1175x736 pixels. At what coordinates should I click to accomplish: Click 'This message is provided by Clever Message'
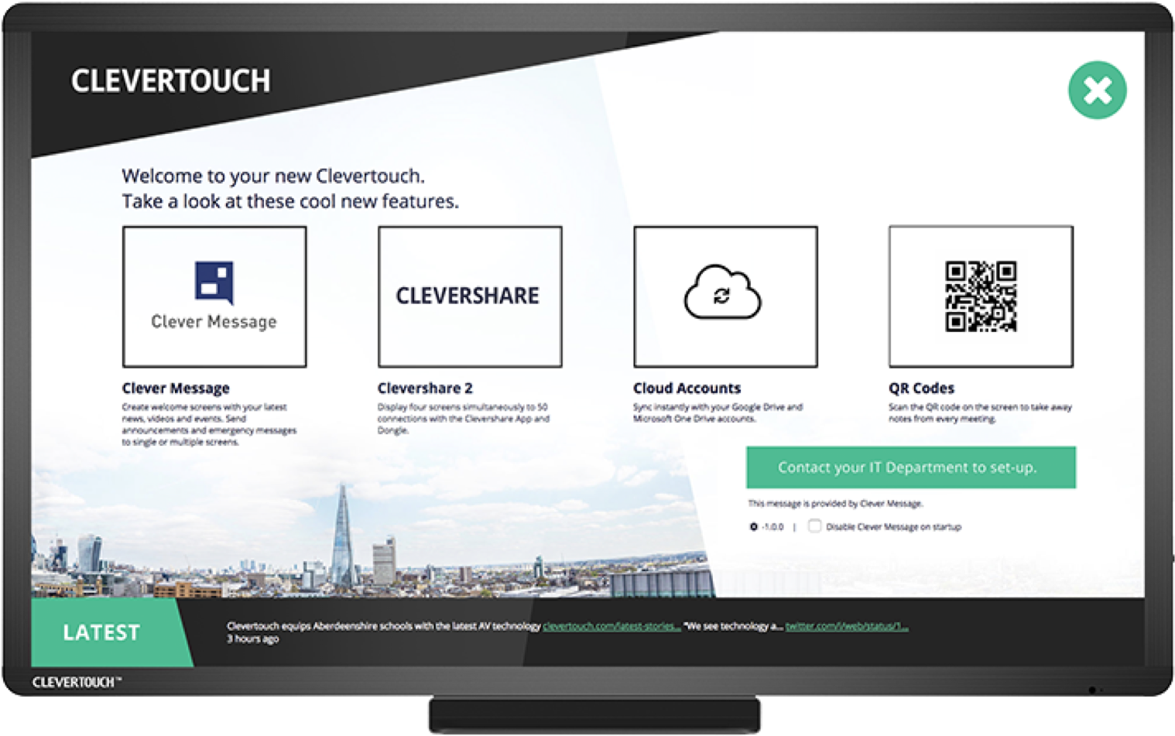(x=835, y=504)
